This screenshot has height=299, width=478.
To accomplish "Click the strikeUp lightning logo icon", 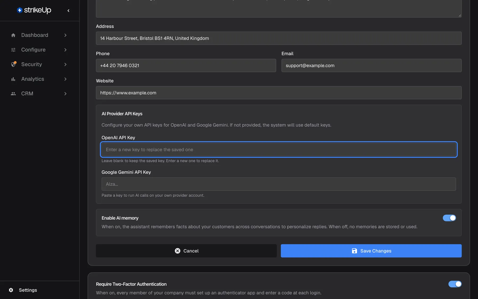I will click(19, 10).
